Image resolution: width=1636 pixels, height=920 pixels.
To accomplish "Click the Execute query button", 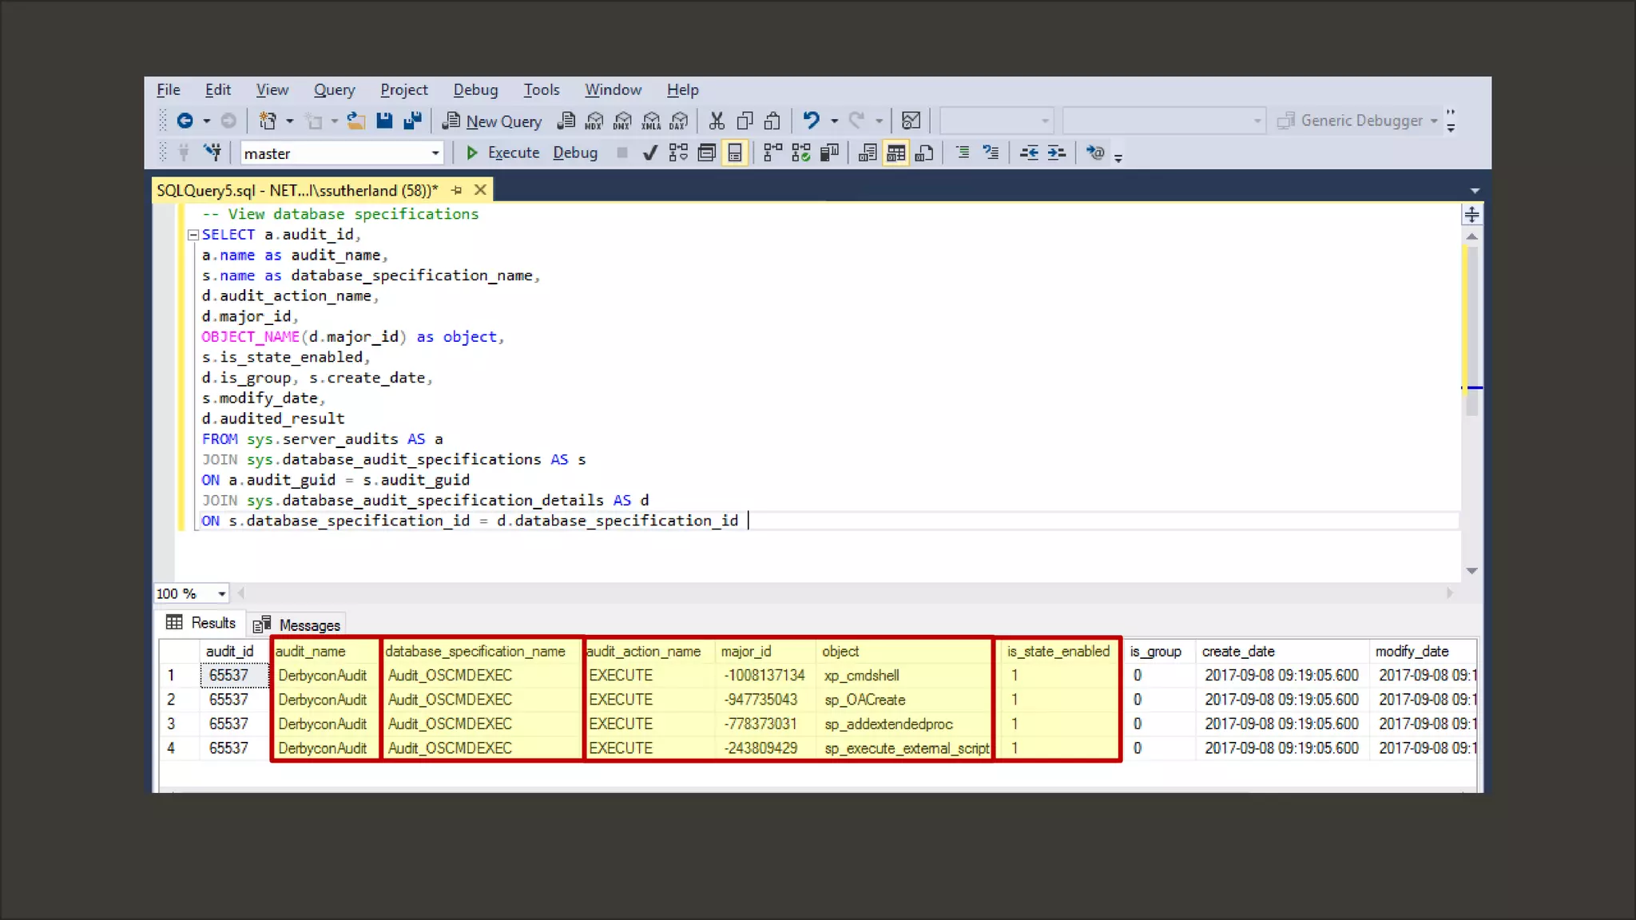I will coord(502,153).
